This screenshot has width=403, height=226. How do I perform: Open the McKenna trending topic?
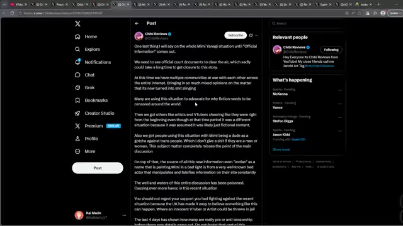click(x=280, y=94)
